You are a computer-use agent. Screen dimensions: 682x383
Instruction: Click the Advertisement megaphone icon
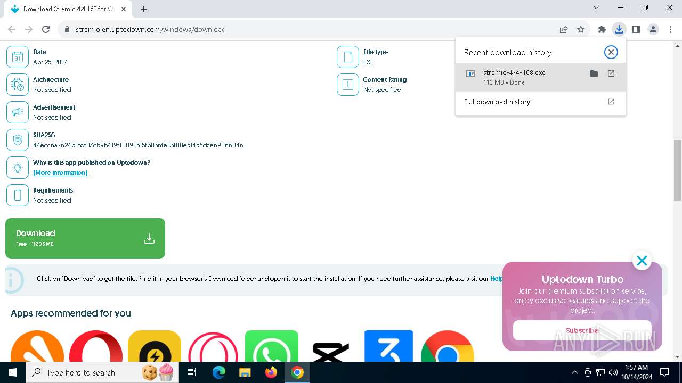(18, 112)
